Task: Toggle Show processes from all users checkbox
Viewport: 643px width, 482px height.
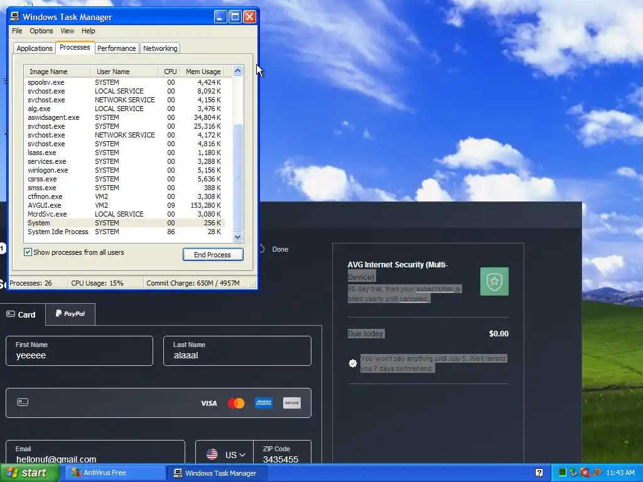Action: click(28, 252)
